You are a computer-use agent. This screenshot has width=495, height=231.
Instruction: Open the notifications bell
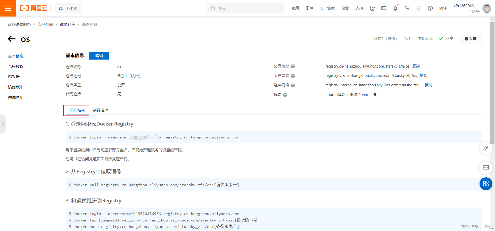pyautogui.click(x=395, y=8)
